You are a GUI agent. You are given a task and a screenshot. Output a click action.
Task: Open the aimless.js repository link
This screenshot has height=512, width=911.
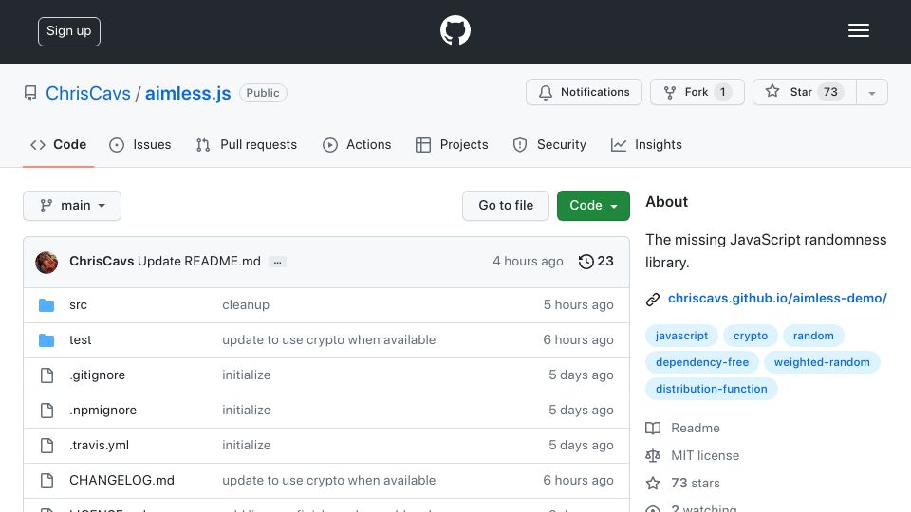pyautogui.click(x=188, y=93)
